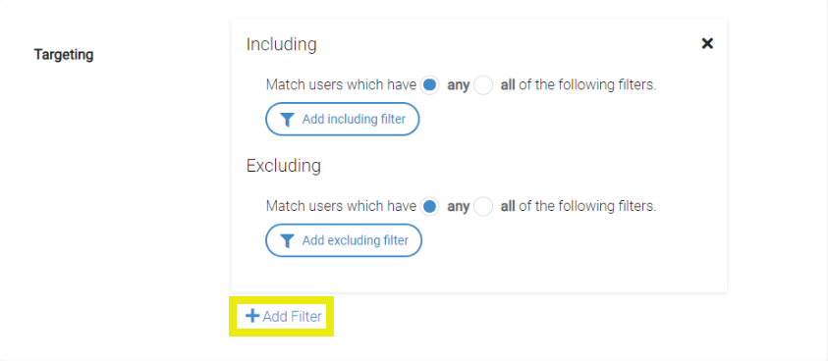This screenshot has height=361, width=828.
Task: Select the 'any' radio under Including
Action: pyautogui.click(x=430, y=85)
